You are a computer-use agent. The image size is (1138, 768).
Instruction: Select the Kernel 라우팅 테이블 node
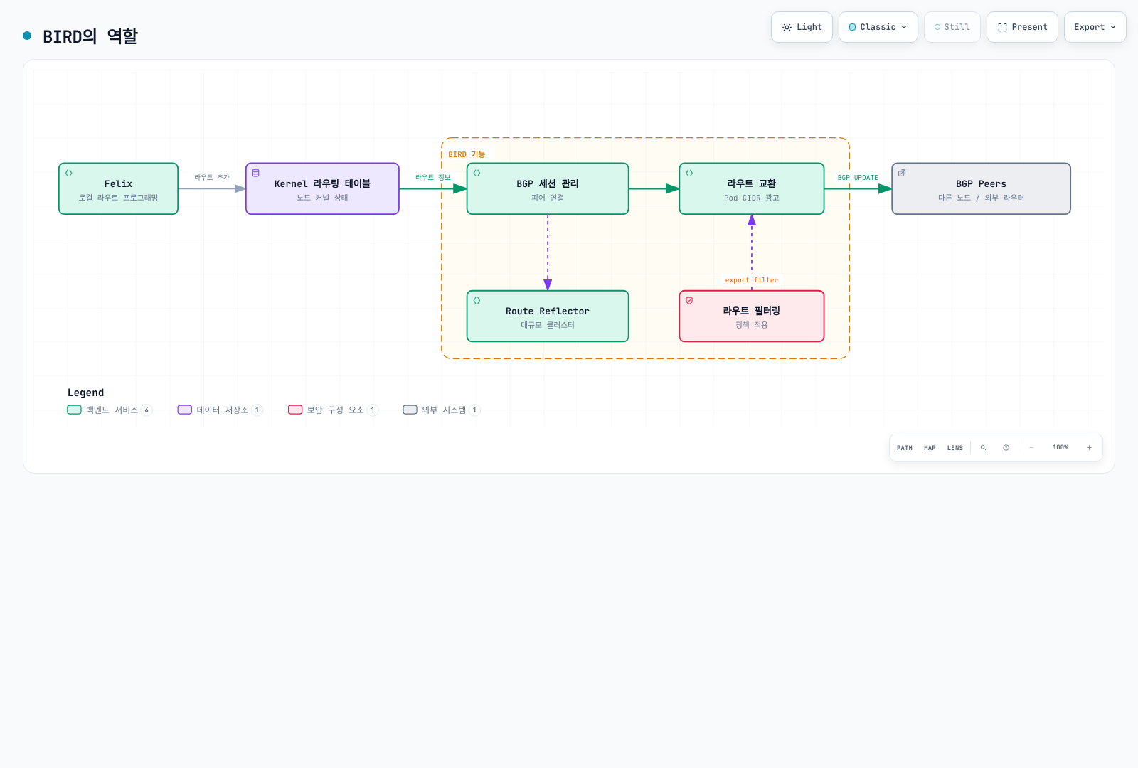tap(322, 188)
